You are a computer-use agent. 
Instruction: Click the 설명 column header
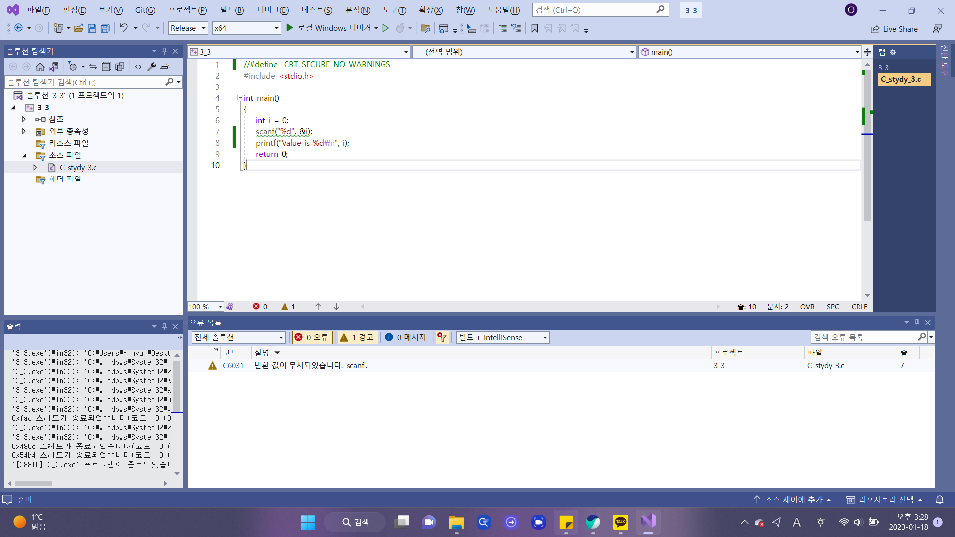pyautogui.click(x=480, y=352)
